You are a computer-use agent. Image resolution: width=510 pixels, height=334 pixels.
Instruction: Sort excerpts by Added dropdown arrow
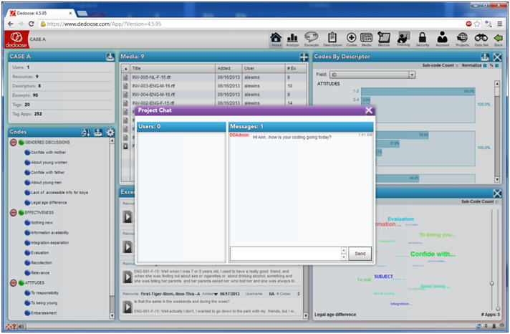(216, 295)
